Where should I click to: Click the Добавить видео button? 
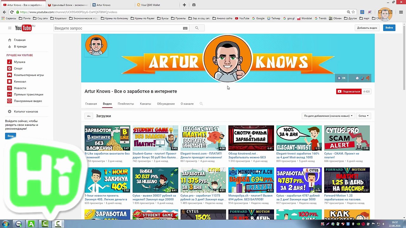[367, 28]
